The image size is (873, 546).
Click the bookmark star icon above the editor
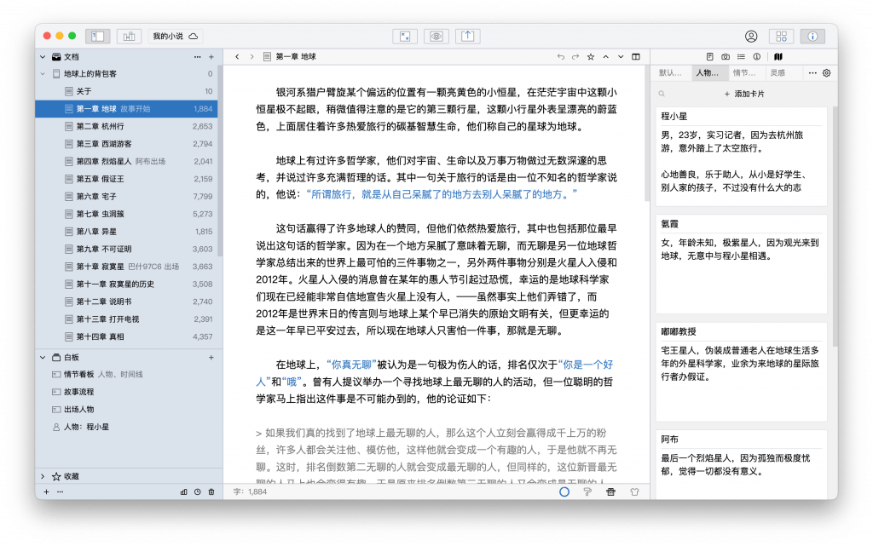[591, 57]
